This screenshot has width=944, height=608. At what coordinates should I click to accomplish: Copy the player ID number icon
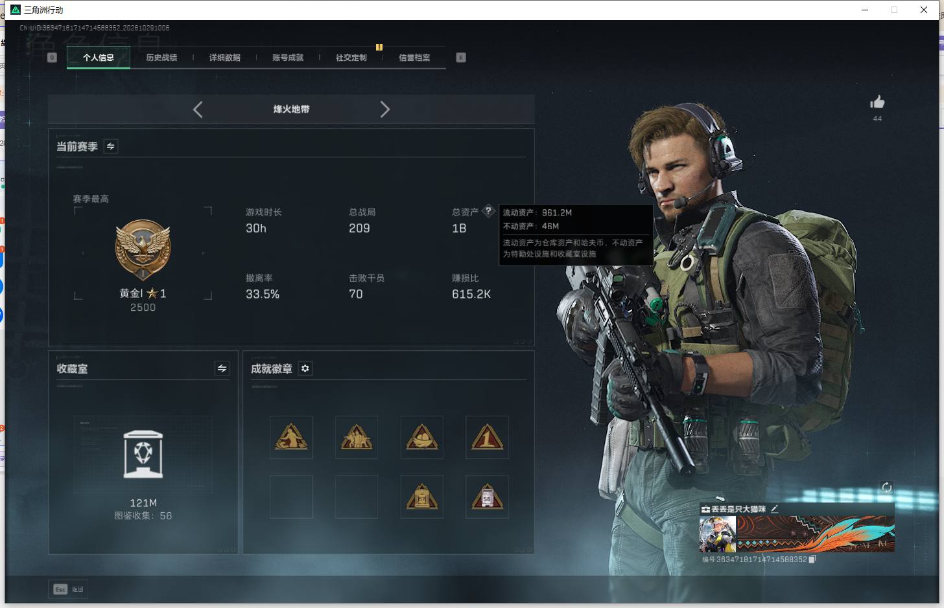(812, 559)
